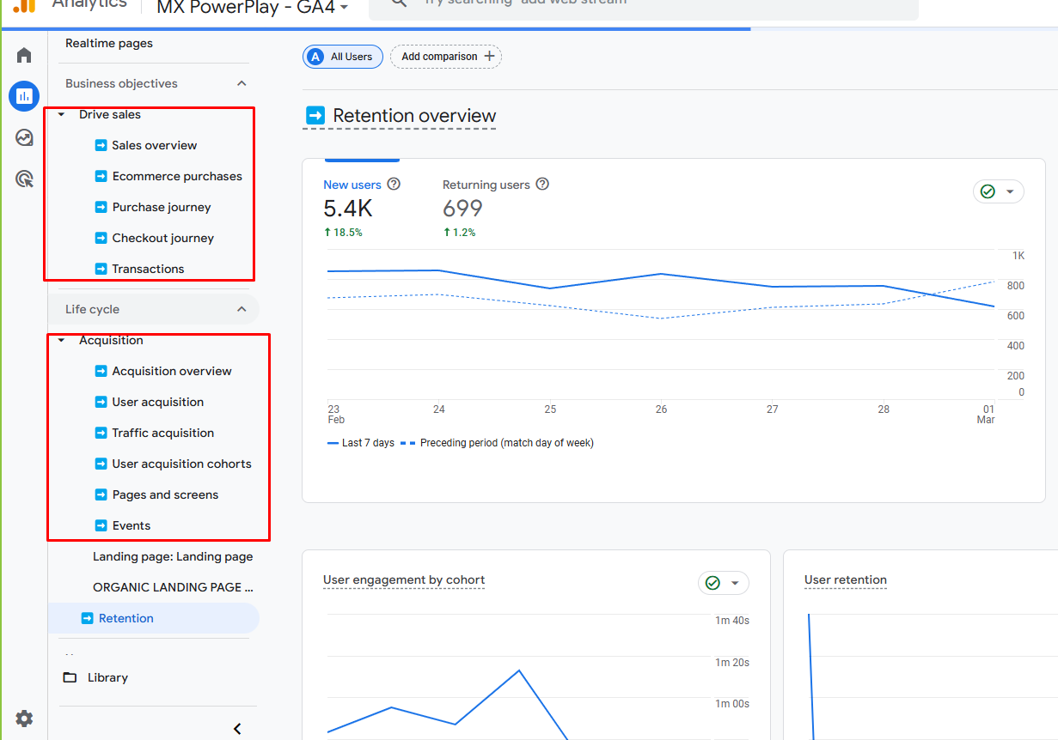Image resolution: width=1058 pixels, height=740 pixels.
Task: Click the Preceding period legend entry
Action: (497, 443)
